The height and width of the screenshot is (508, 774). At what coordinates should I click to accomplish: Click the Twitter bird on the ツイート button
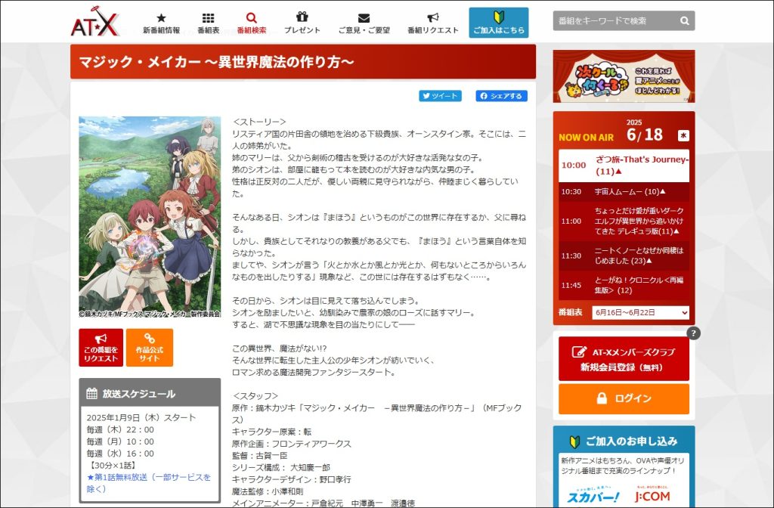426,96
